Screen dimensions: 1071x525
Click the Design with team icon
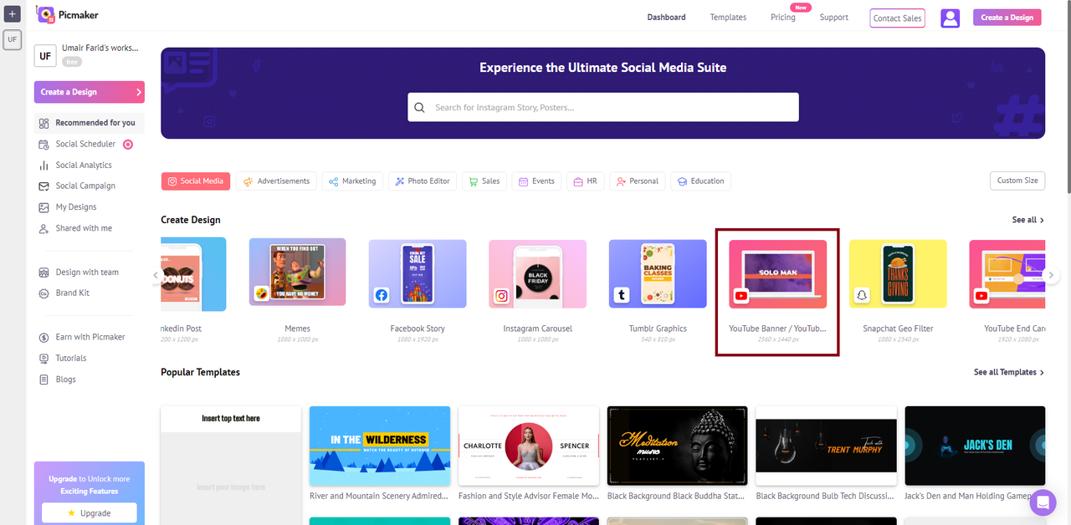tap(44, 273)
